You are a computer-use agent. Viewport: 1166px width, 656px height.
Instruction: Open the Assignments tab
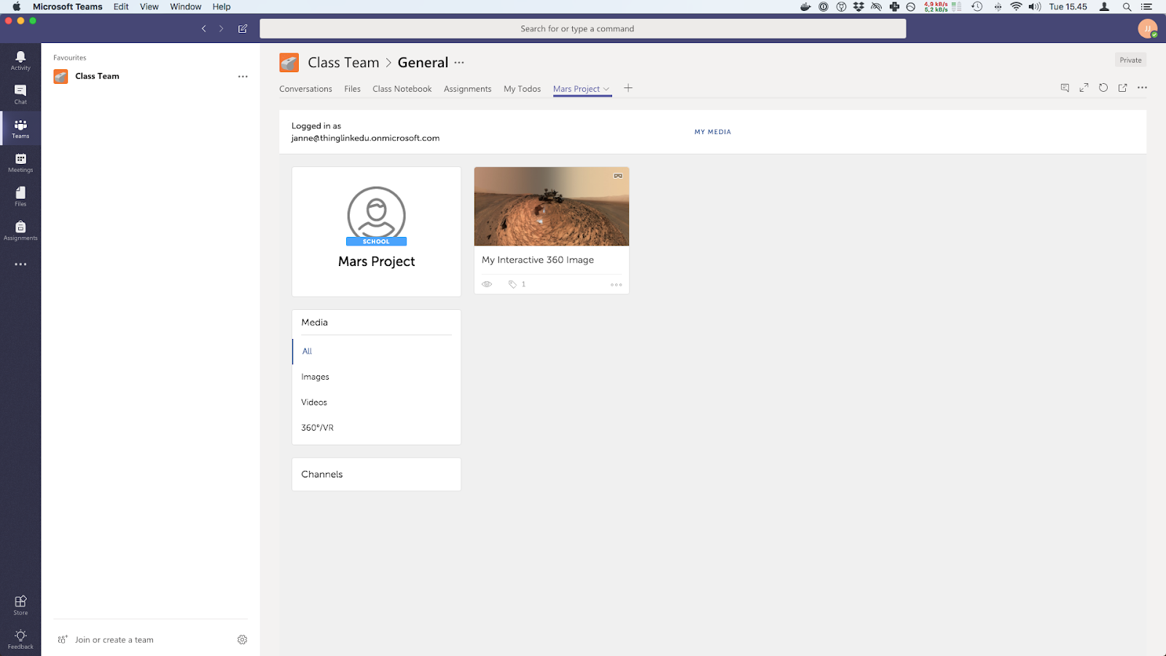[468, 89]
